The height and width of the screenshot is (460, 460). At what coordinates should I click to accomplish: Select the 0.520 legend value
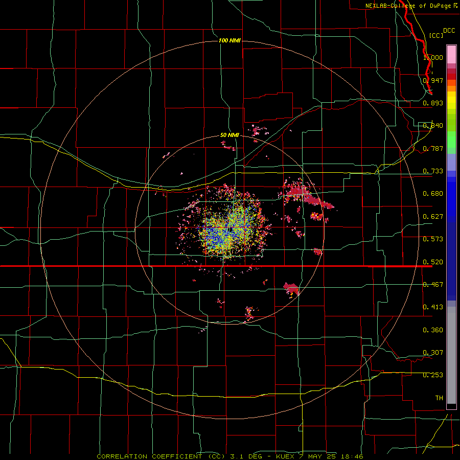(433, 262)
